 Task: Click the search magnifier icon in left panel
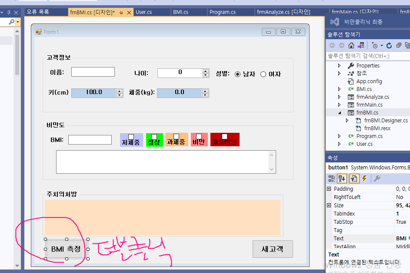(x=11, y=22)
